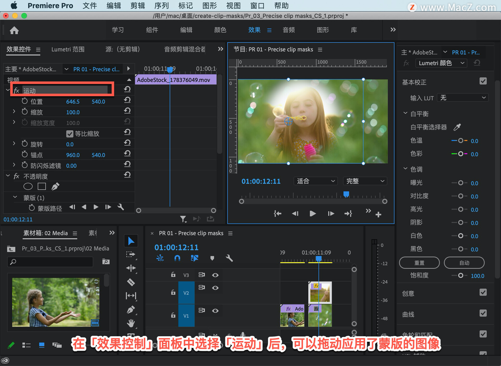The height and width of the screenshot is (366, 501).
Task: Click the 曝光 slider handle
Action: (461, 183)
